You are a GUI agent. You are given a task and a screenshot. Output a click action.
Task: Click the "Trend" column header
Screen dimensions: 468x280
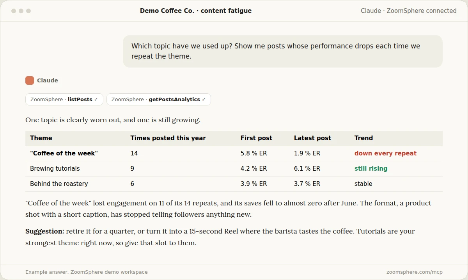point(363,138)
